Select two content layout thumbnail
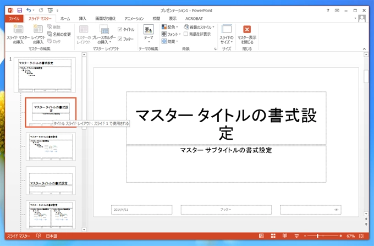 click(x=51, y=215)
